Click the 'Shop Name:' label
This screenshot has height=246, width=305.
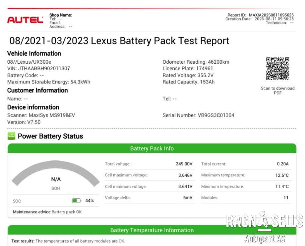click(x=60, y=15)
